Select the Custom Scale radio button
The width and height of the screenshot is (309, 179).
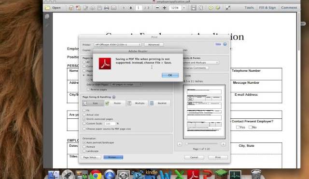pos(84,124)
